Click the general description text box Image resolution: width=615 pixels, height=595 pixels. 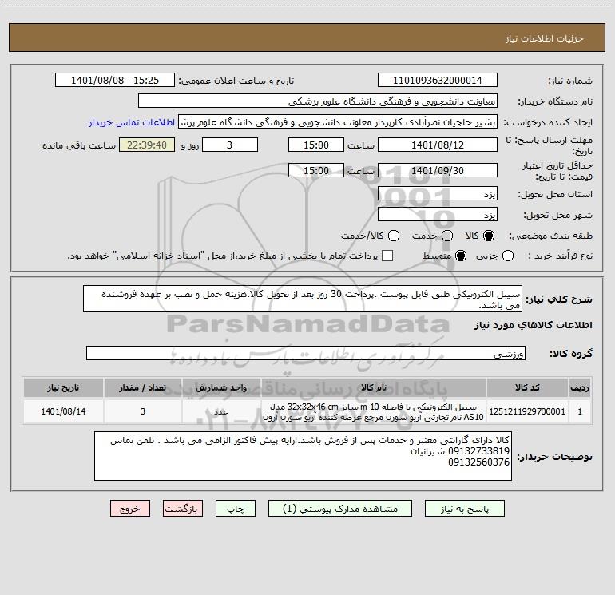[303, 299]
